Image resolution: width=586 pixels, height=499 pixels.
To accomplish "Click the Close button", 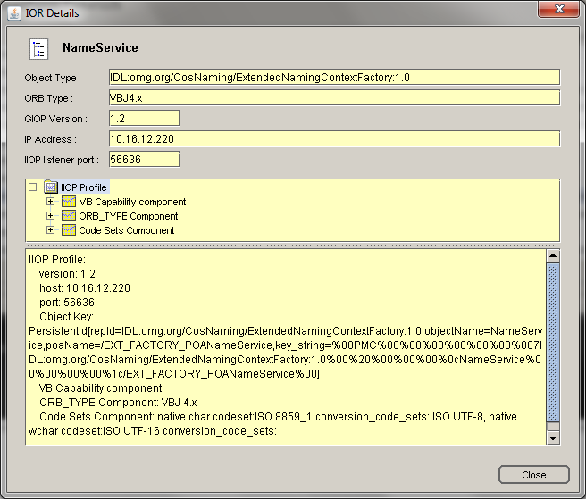I will point(533,475).
